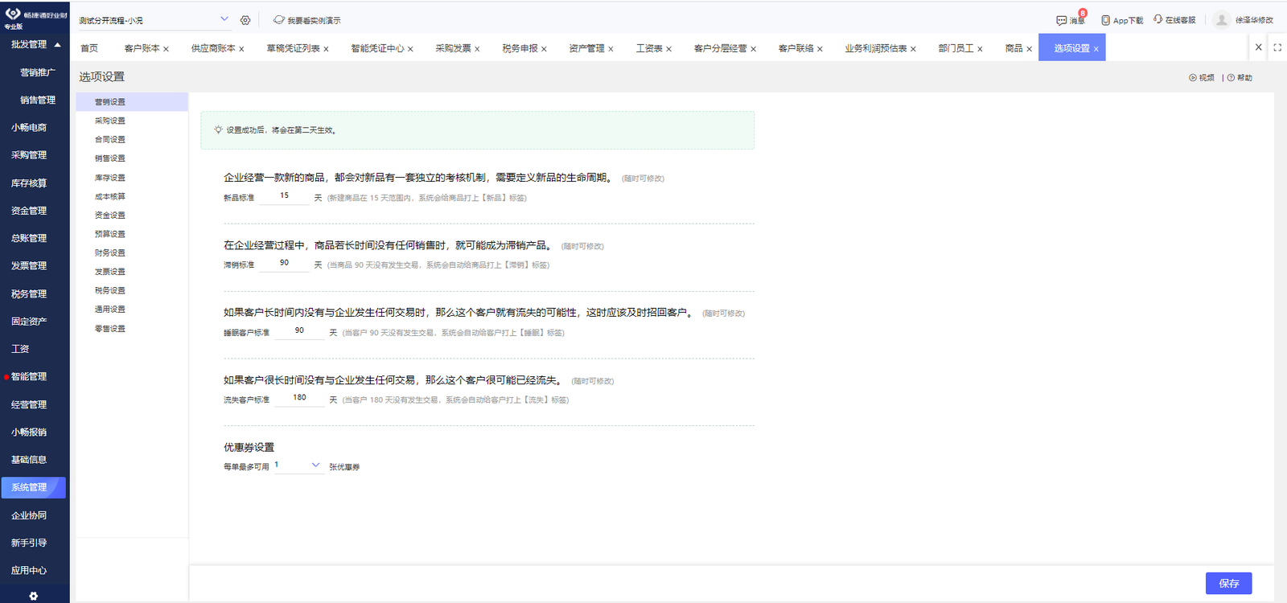Switch to the 首页 tab

click(89, 48)
